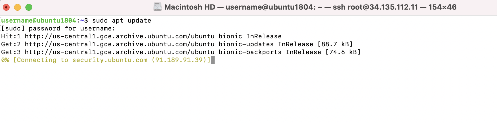The height and width of the screenshot is (123, 497).
Task: Click the 'bionic-backports InRelease' text
Action: (270, 52)
